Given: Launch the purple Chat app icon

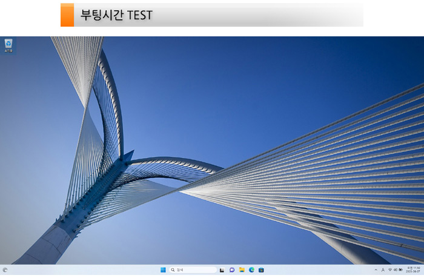Looking at the screenshot, I should (232, 270).
